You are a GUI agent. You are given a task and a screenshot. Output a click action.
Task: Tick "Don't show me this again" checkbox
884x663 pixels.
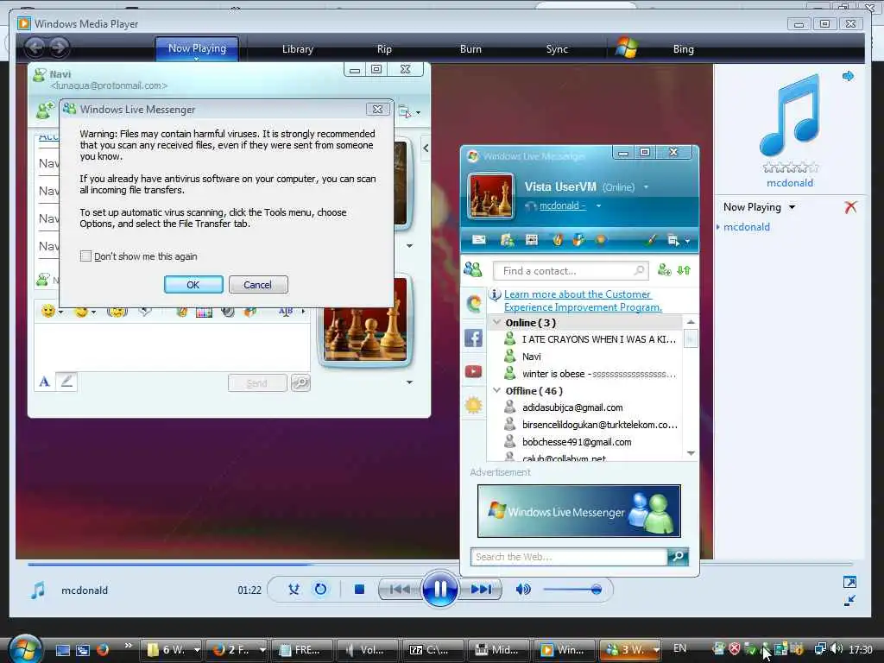pos(85,256)
